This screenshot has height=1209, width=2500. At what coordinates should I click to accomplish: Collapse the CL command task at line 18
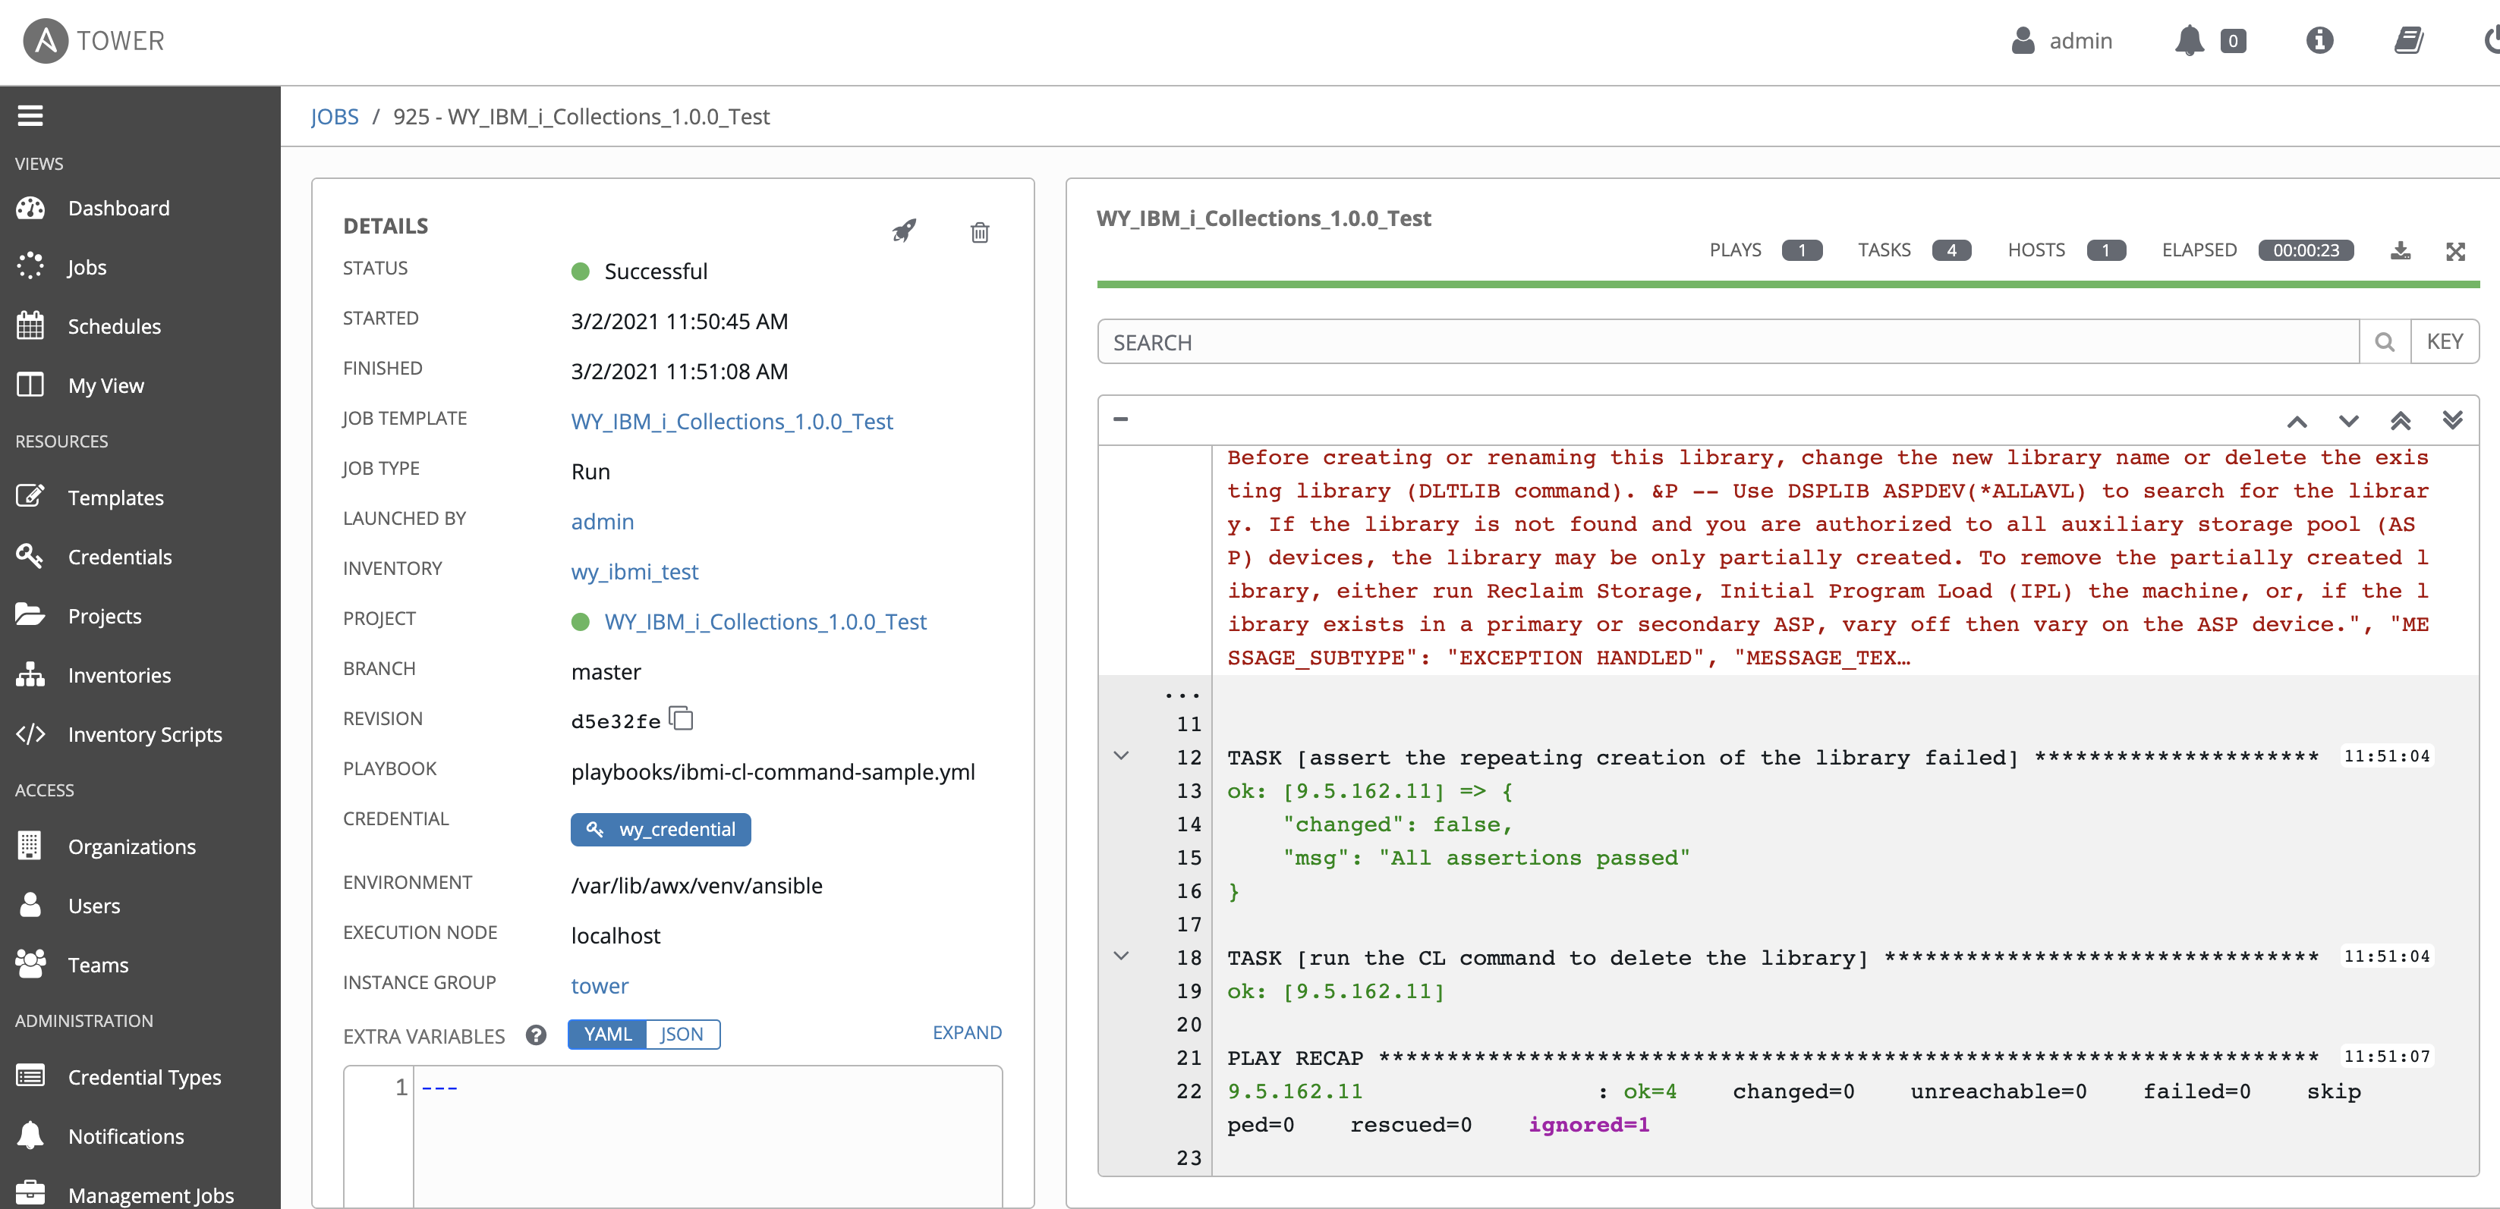(x=1122, y=956)
